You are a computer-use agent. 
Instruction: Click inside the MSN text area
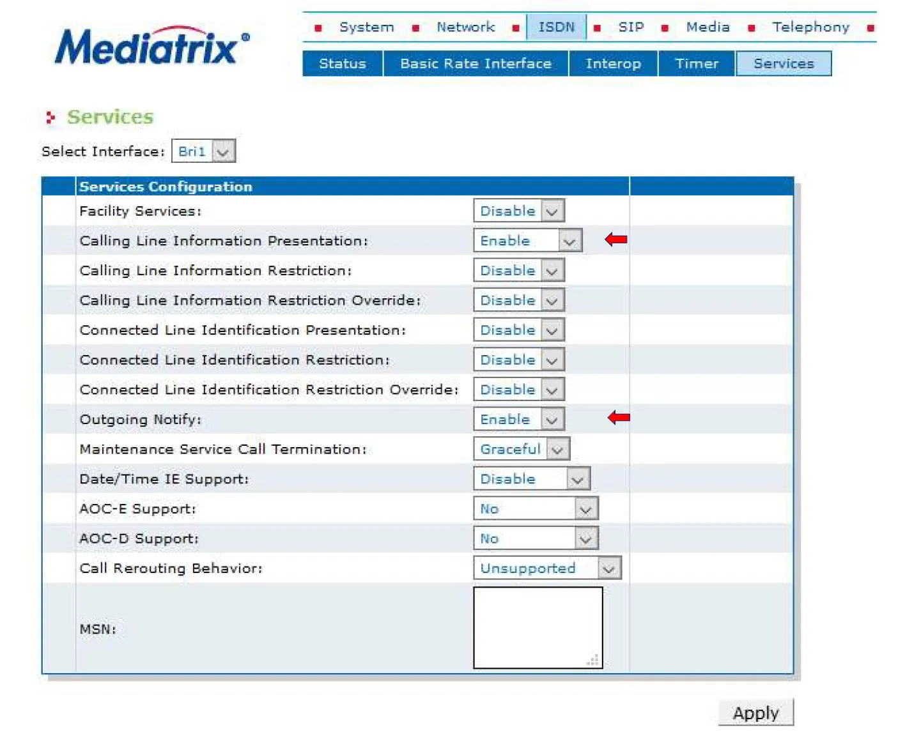[537, 626]
